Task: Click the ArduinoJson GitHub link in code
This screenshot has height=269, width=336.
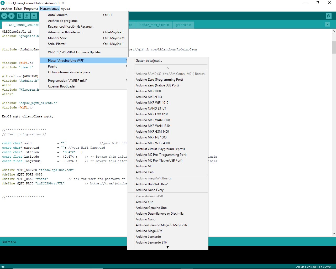Action: 163,49
